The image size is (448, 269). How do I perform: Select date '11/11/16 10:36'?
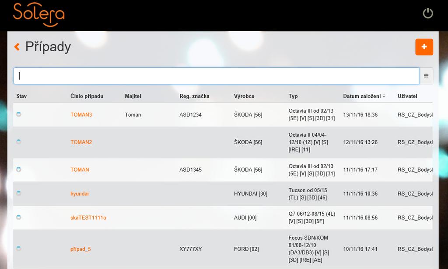tap(360, 194)
